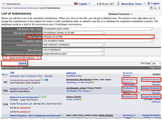
Task: Withdraw submission 1124
Action: coord(156,102)
